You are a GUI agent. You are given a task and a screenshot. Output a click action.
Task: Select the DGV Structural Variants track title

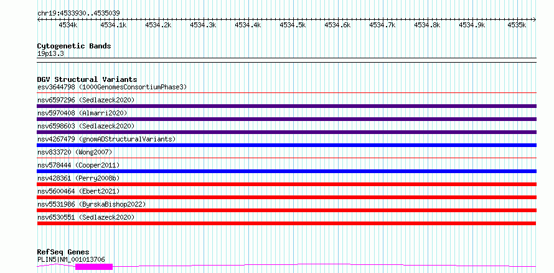(x=87, y=79)
